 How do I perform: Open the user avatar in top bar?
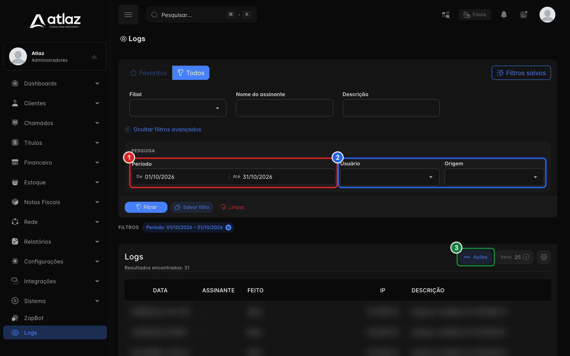coord(547,15)
